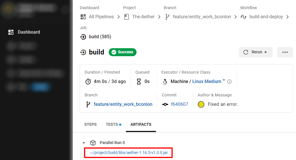
Task: Click the commit author avatar
Action: [201, 104]
